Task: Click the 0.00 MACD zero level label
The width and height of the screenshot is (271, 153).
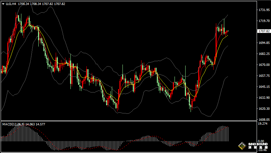Action: 262,141
